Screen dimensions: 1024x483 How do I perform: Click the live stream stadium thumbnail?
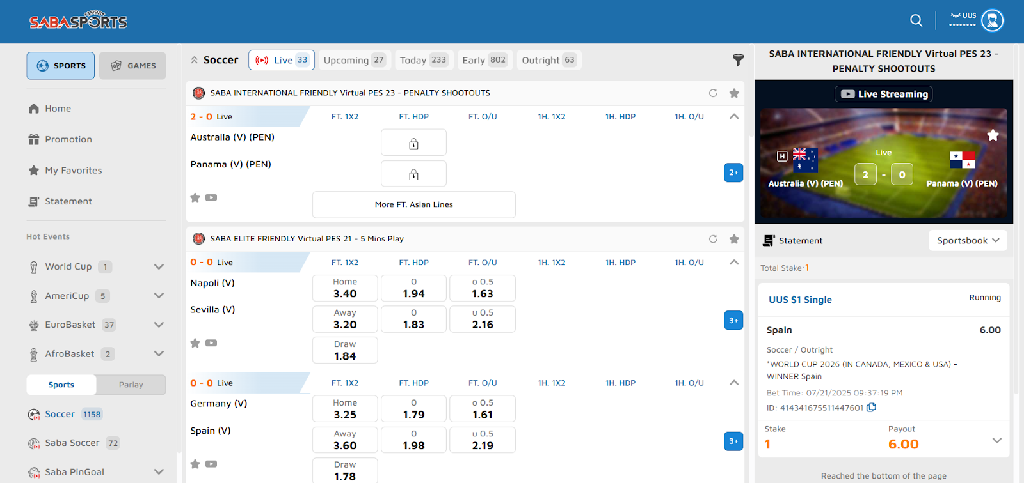tap(884, 163)
